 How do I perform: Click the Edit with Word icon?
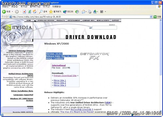point(102,12)
